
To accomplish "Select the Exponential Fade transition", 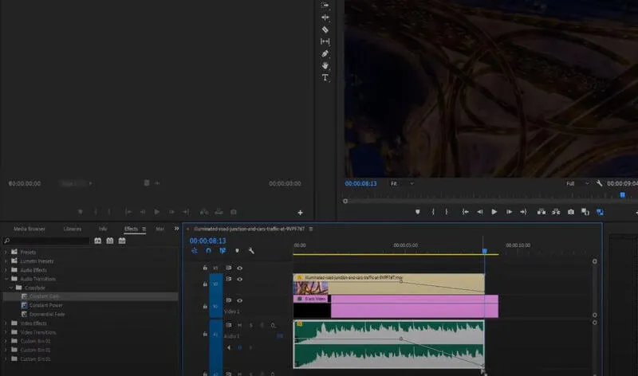I will click(46, 314).
